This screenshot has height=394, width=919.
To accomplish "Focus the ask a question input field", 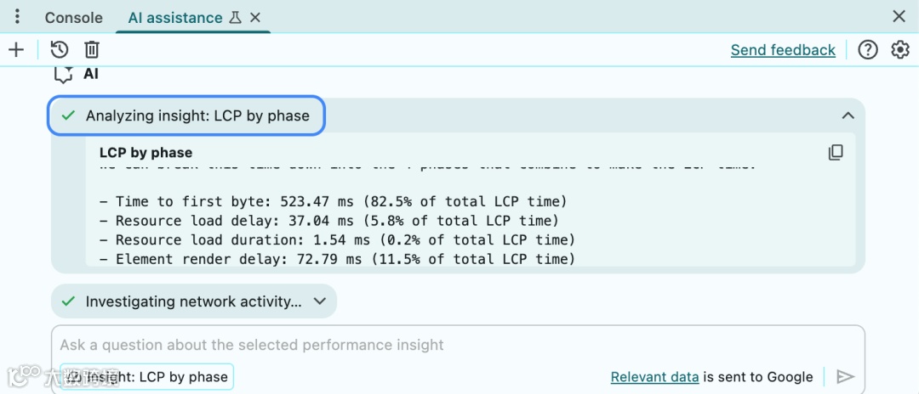I will pyautogui.click(x=425, y=345).
